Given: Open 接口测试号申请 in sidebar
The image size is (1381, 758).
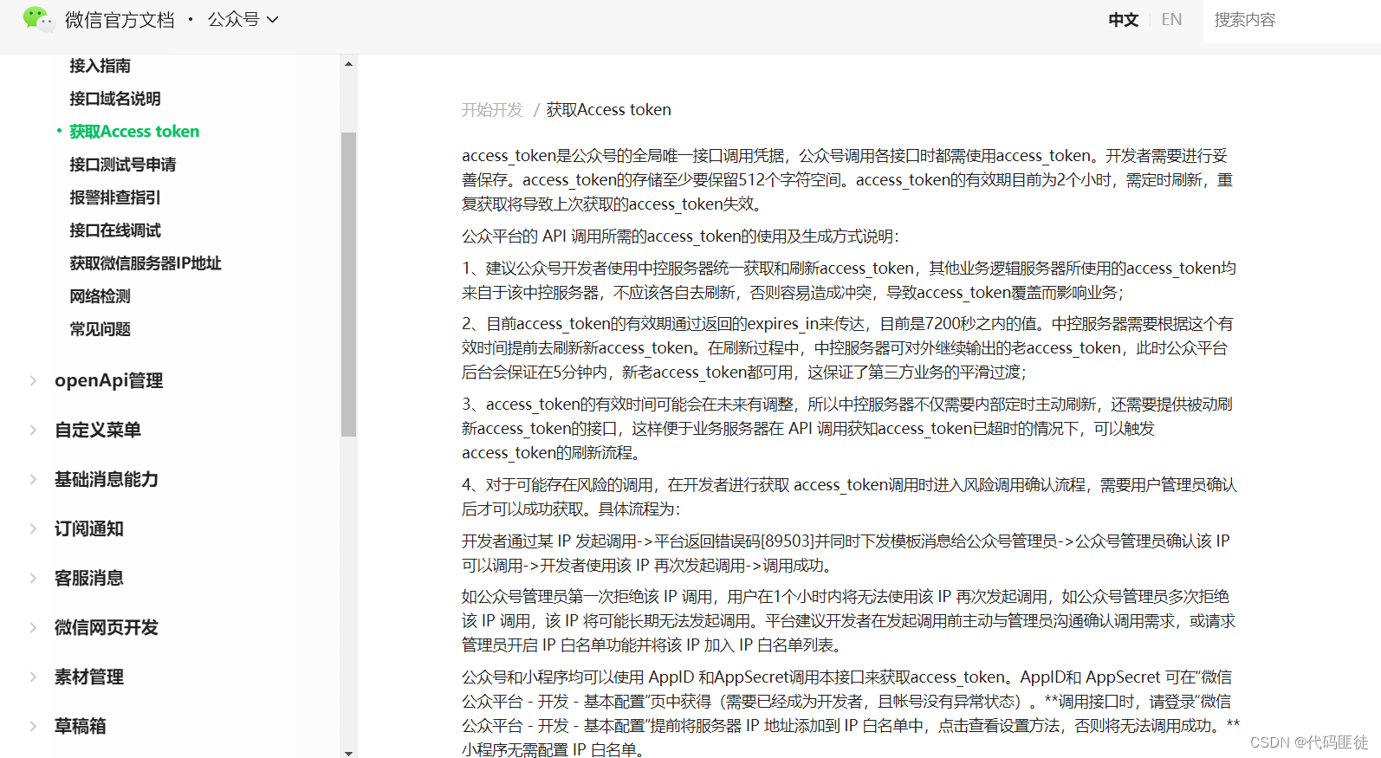Looking at the screenshot, I should pos(123,165).
